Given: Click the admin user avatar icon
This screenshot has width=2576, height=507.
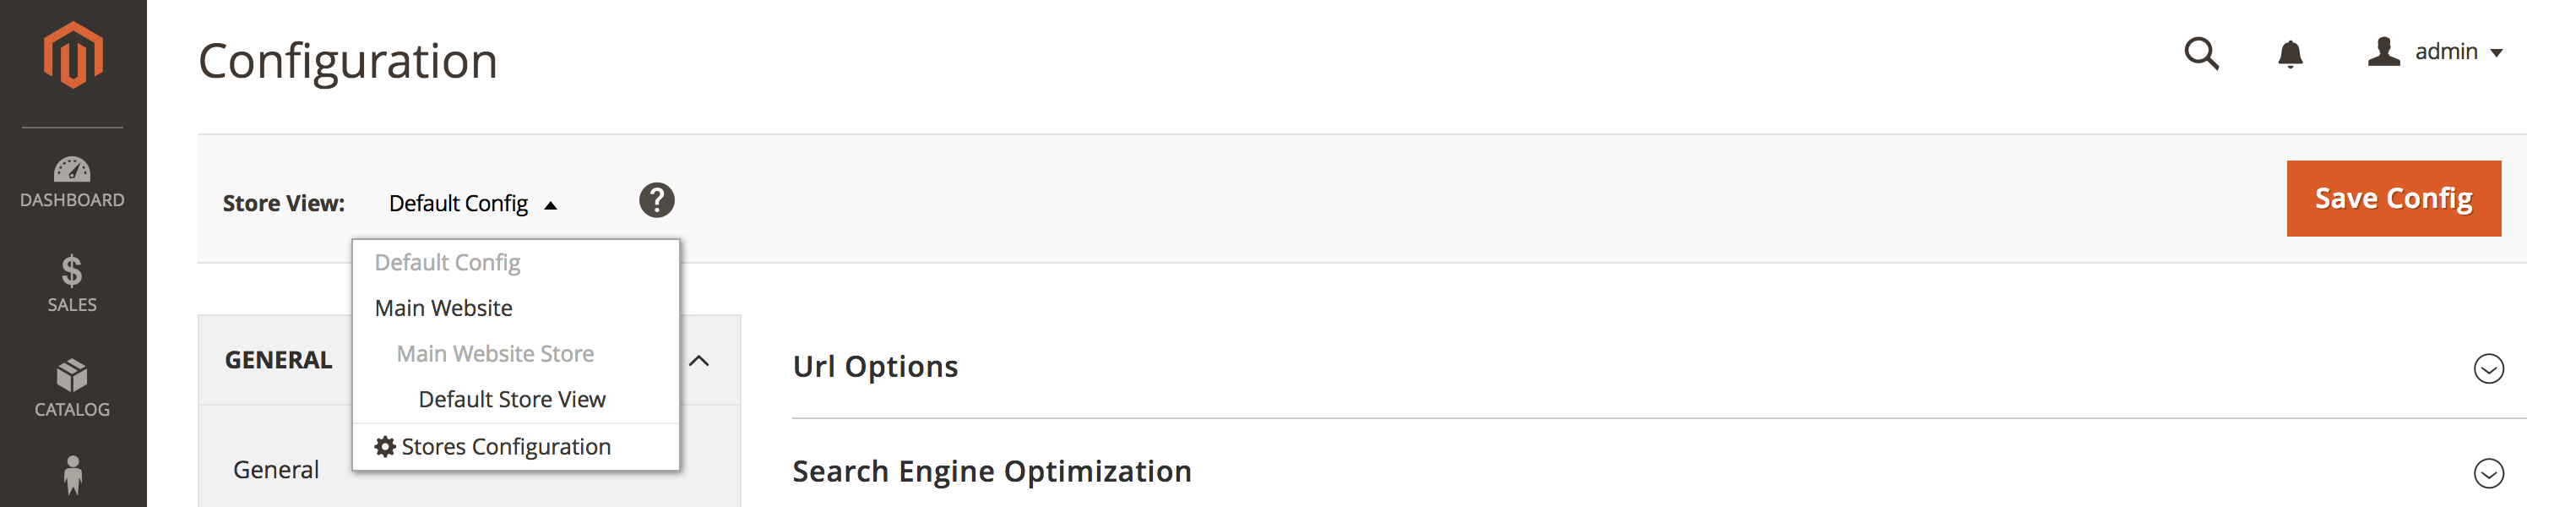Looking at the screenshot, I should (2383, 51).
